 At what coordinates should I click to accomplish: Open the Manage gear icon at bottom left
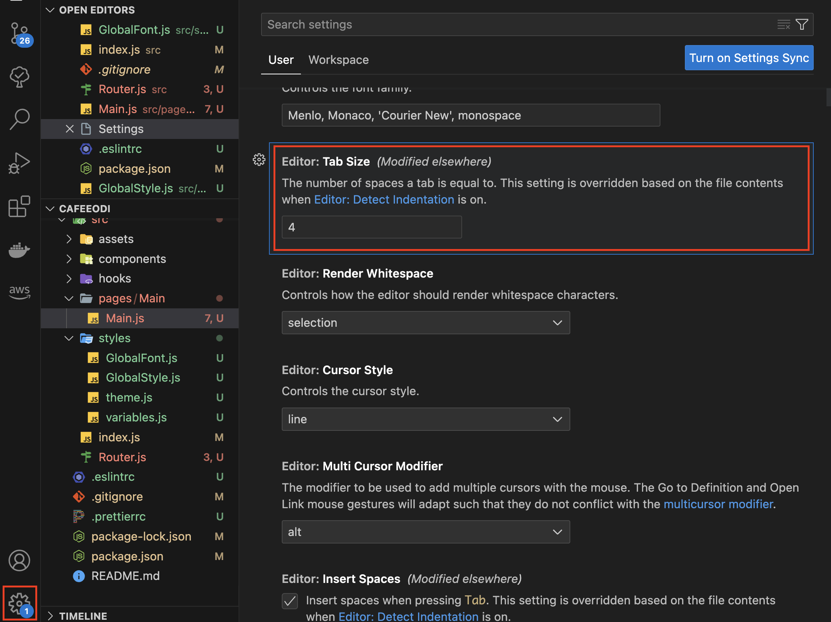click(20, 604)
